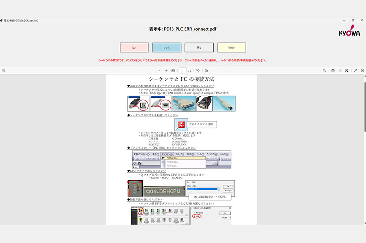The image size is (366, 243).
Task: Print the PDF using printer icon
Action: click(x=333, y=70)
